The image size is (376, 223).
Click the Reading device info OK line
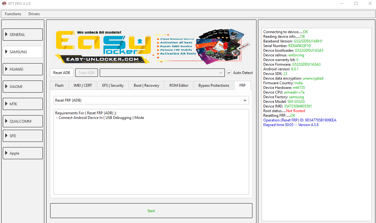284,37
